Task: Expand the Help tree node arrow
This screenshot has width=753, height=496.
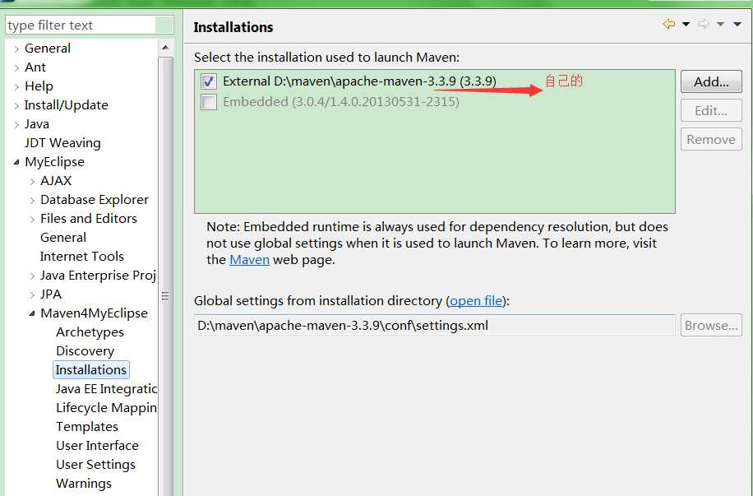Action: (x=16, y=87)
